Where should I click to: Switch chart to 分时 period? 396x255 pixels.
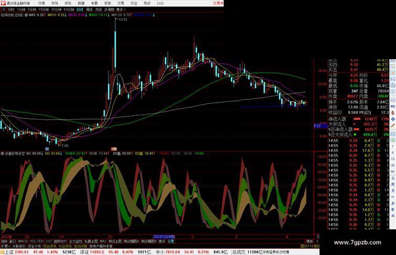click(11, 9)
